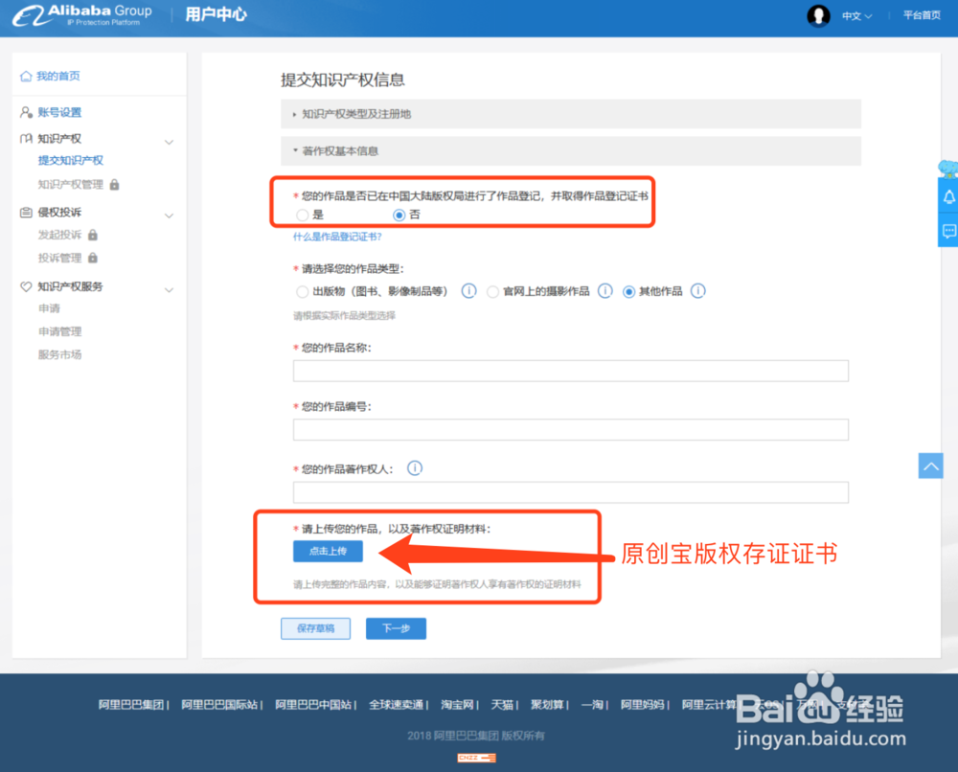
Task: Click the info icon beside 您的作品著作权人
Action: [x=414, y=468]
